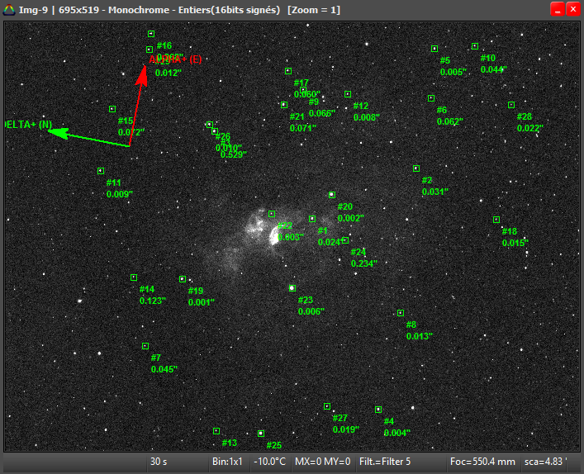
Task: Click the application icon in title bar
Action: coord(8,9)
